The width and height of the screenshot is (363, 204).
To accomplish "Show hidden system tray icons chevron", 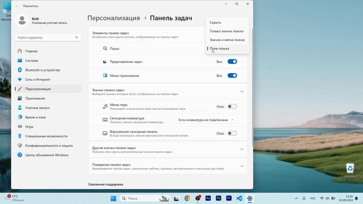I will click(x=296, y=198).
